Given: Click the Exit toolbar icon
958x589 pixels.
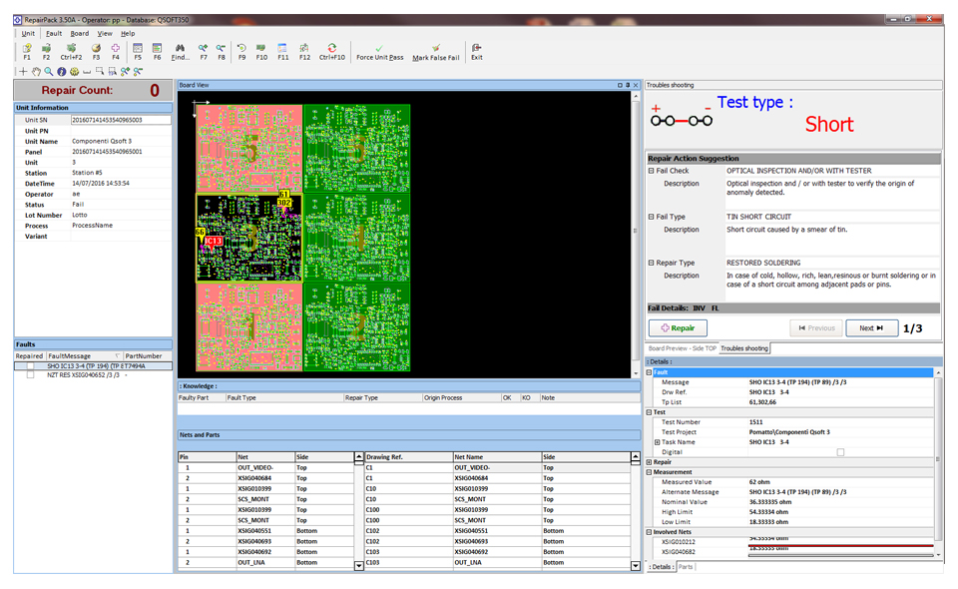Looking at the screenshot, I should 477,48.
